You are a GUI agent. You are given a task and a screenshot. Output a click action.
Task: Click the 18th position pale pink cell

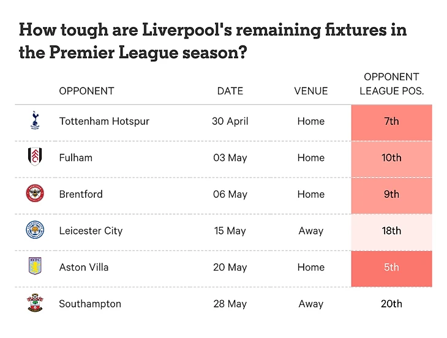click(392, 232)
